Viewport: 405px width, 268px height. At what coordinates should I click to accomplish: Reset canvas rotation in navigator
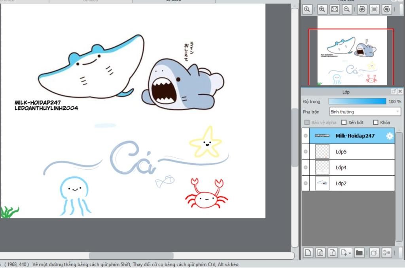(374, 9)
